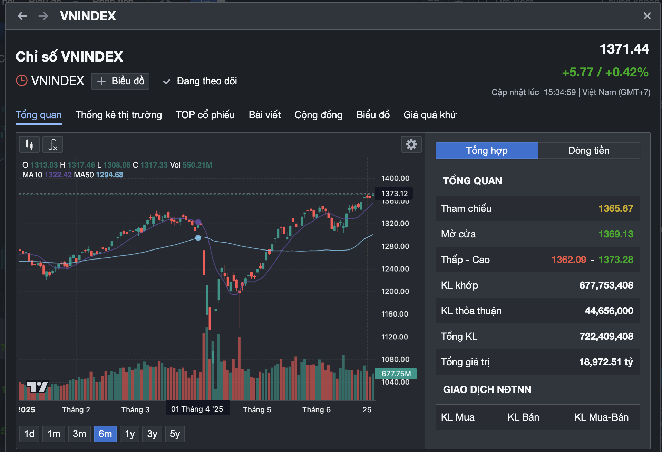Click the forward navigation arrow
Viewport: 662px width, 452px height.
43,16
